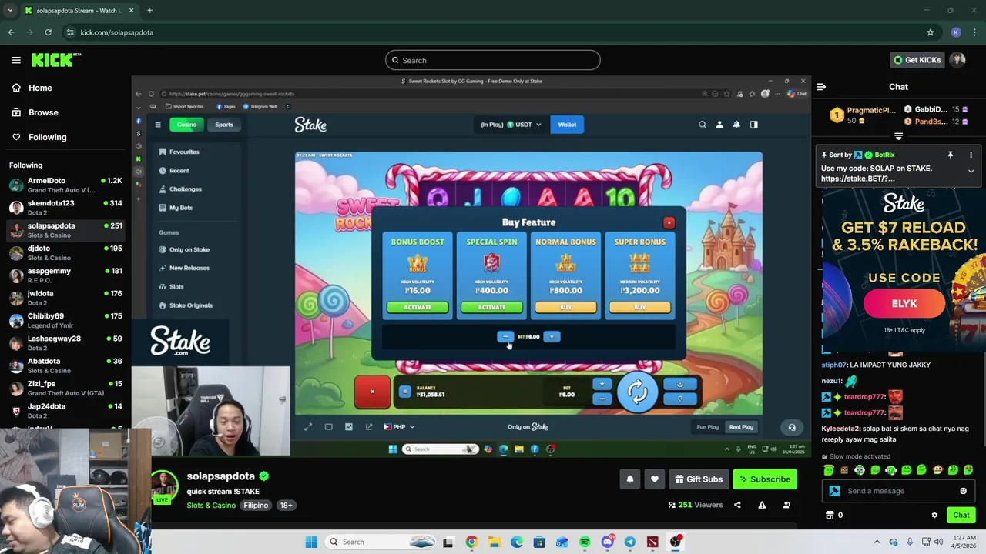Select the Sports tab on Stake
Screen dimensions: 986x554
click(x=224, y=125)
